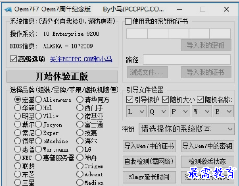Screen dimensions: 239x186
Task: Open the L letter dropdown
Action: [x=136, y=111]
